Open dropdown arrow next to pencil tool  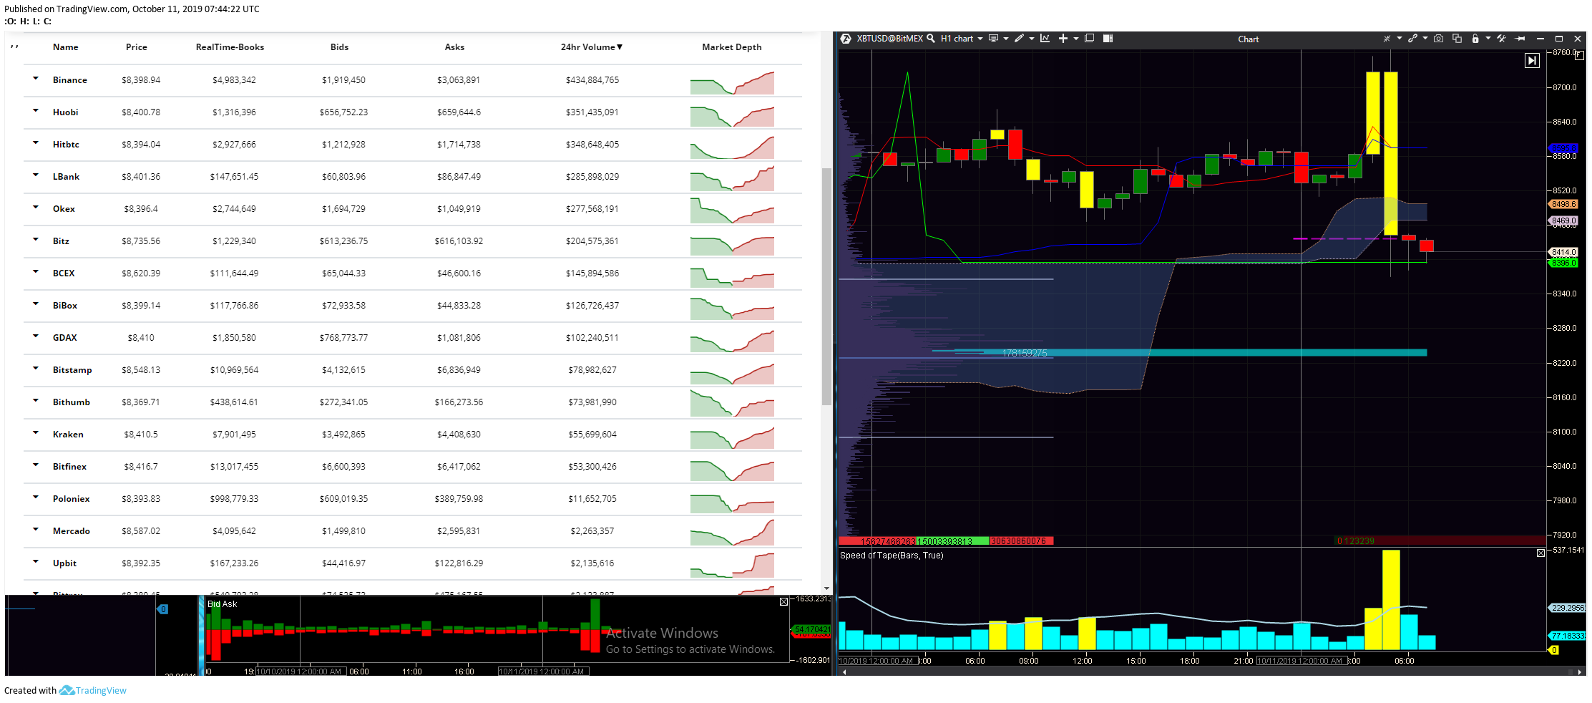[1032, 39]
